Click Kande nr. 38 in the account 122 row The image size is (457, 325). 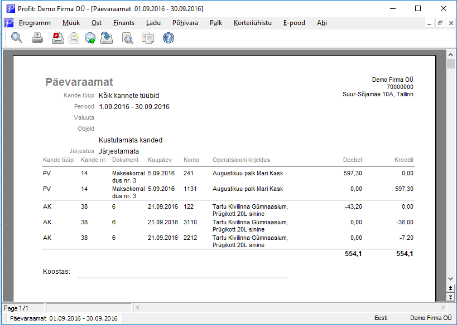tap(84, 206)
